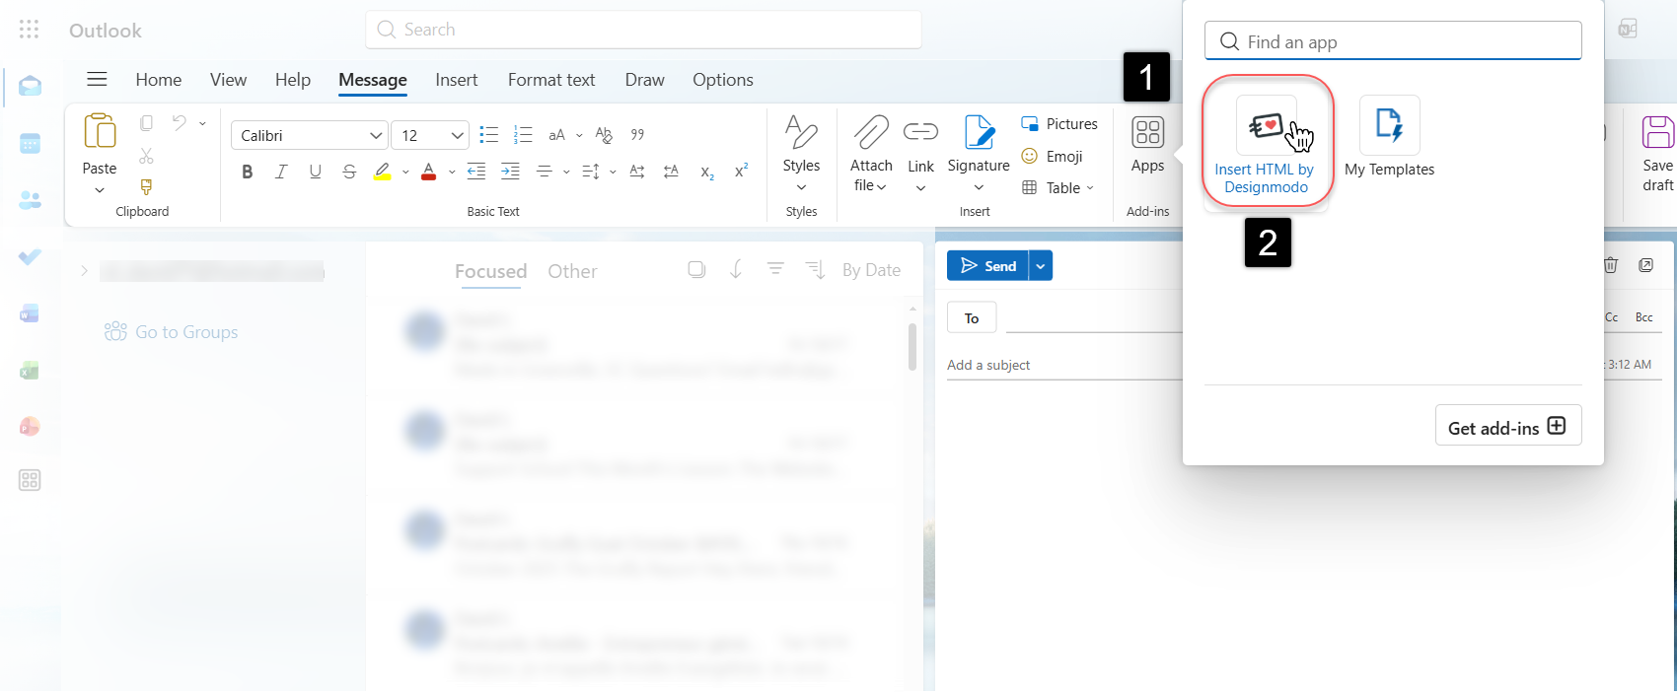Switch to the Options tab

(723, 80)
